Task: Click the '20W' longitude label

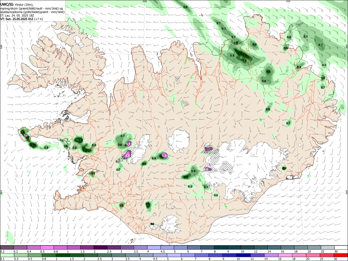Action: coord(145,1)
